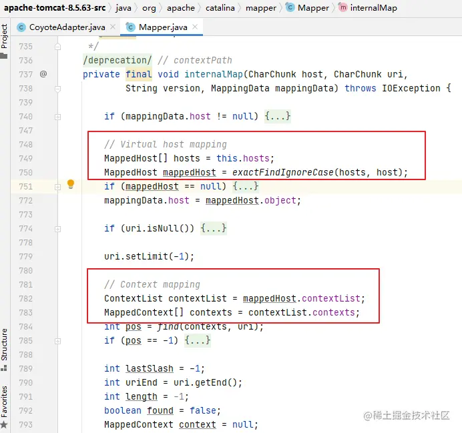Click the internalMap method name in code
Image resolution: width=462 pixels, height=433 pixels.
click(214, 74)
